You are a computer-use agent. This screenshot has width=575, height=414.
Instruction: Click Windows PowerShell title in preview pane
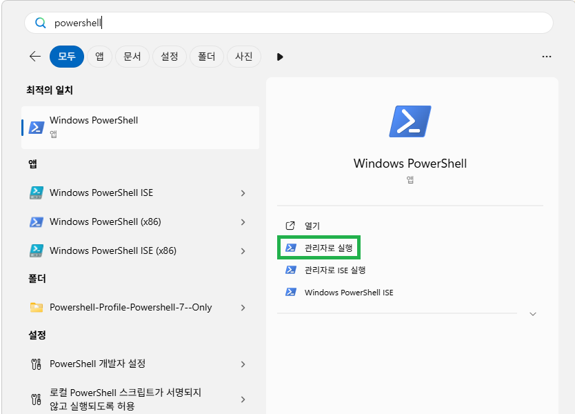[x=410, y=164]
